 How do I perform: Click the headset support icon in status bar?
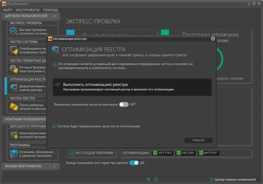click(155, 179)
